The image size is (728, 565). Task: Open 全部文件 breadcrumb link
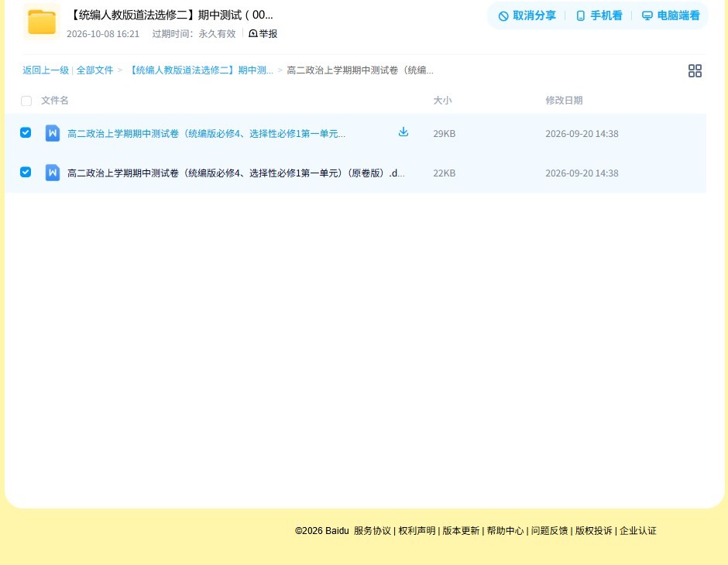(x=94, y=70)
